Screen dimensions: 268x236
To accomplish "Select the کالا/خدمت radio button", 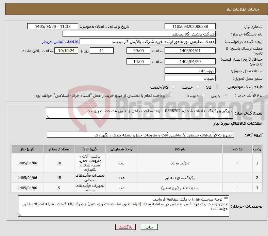I will [173, 87].
